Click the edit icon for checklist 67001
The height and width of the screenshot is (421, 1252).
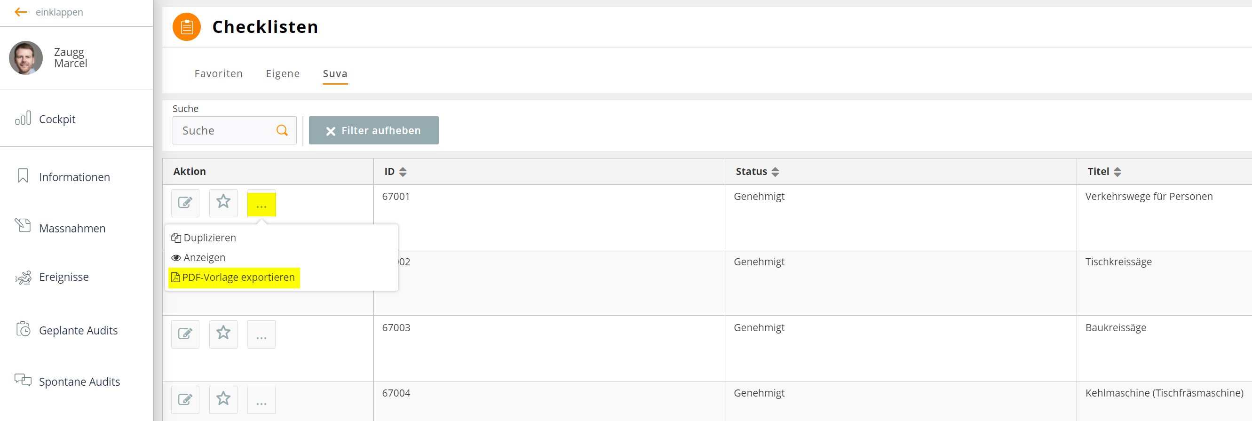185,203
